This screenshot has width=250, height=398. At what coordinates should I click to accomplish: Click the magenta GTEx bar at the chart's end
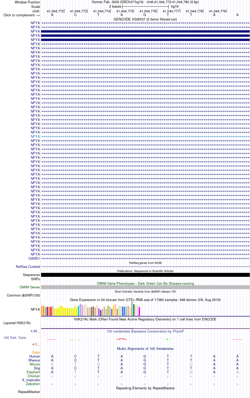point(139,311)
